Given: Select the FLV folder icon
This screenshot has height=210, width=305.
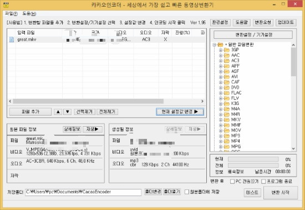Looking at the screenshot, I should [227, 98].
